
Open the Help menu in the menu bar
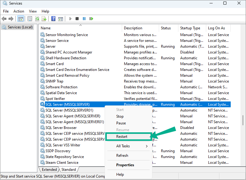coord(45,11)
